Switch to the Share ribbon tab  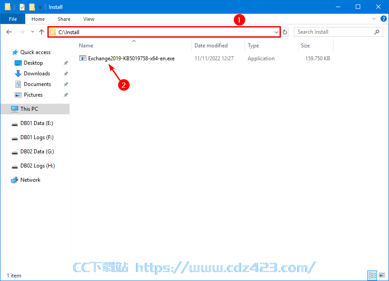(x=64, y=19)
